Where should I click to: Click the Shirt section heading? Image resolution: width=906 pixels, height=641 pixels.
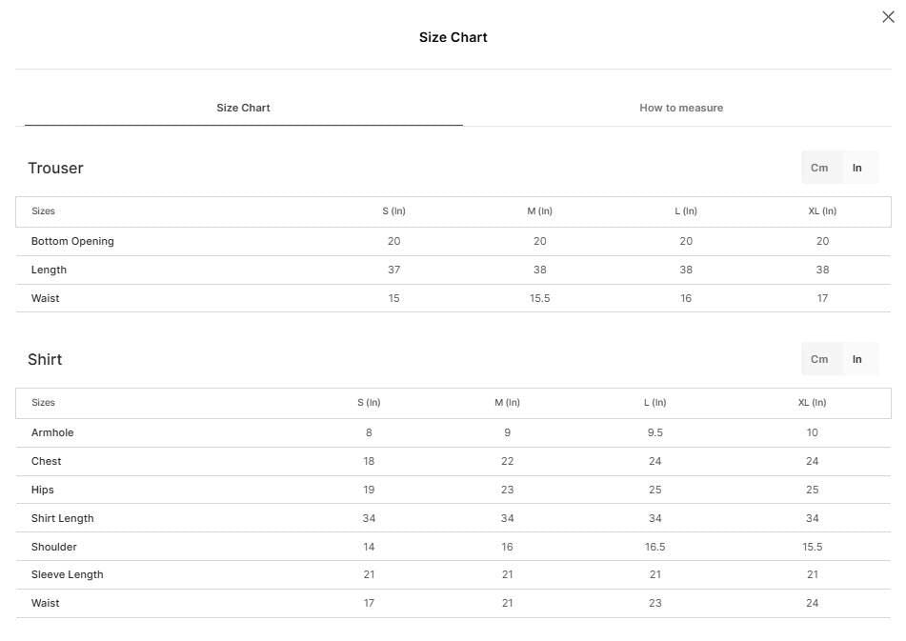(45, 359)
